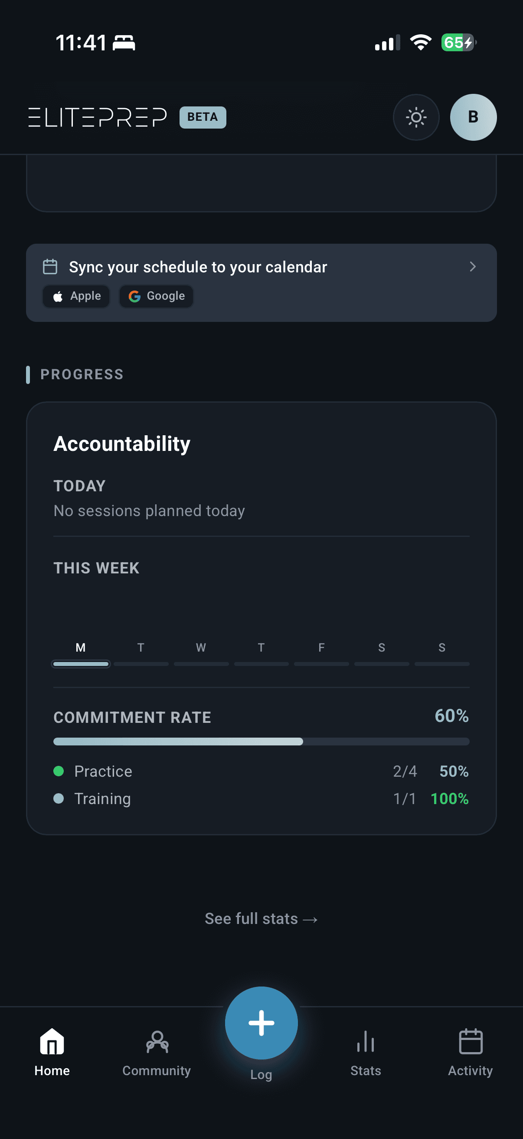
Task: Click the commitment rate progress bar
Action: [x=261, y=742]
